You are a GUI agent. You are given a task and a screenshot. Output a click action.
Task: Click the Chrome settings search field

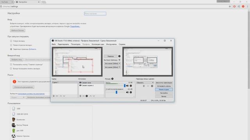pyautogui.click(x=95, y=14)
